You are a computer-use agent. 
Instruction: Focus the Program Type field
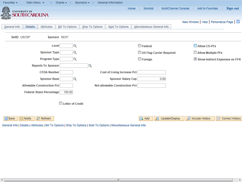[66, 59]
